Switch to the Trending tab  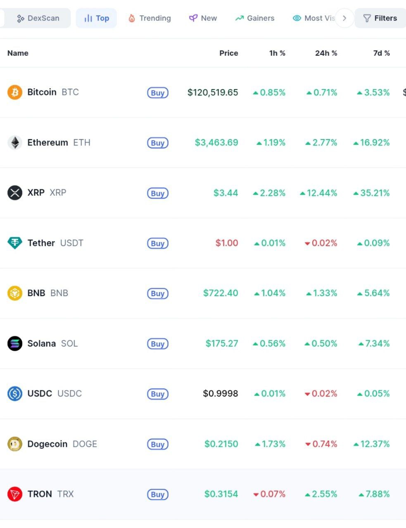(150, 18)
